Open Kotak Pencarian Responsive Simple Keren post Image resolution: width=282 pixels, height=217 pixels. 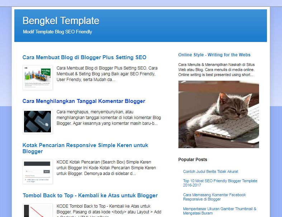point(85,148)
